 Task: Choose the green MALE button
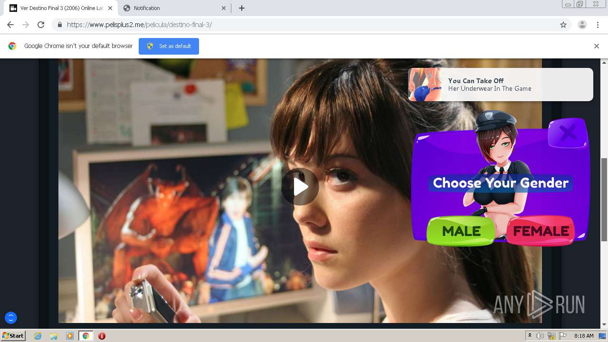coord(461,231)
